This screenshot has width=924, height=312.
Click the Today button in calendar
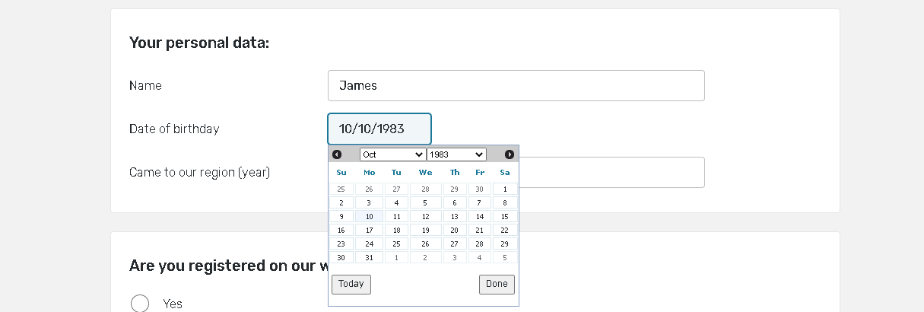pos(351,284)
